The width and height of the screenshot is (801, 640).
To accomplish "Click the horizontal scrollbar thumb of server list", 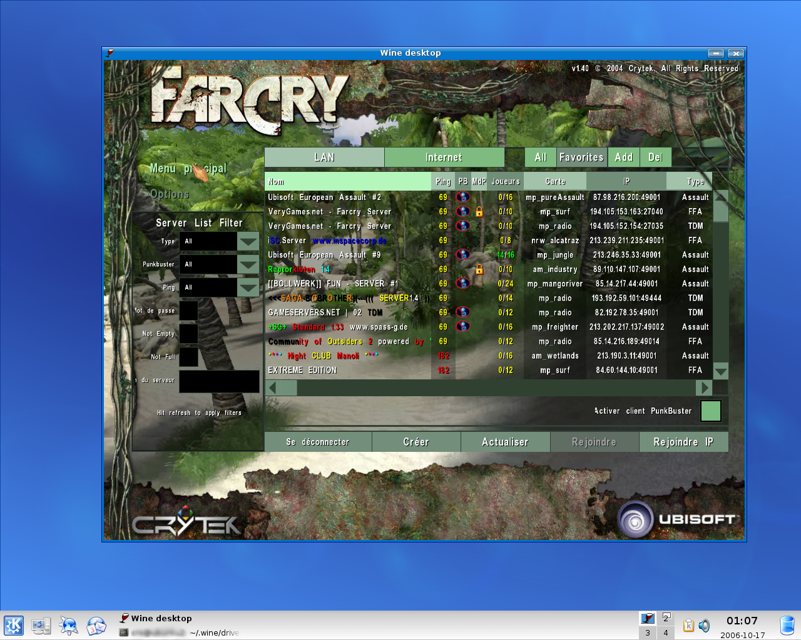I will (287, 387).
